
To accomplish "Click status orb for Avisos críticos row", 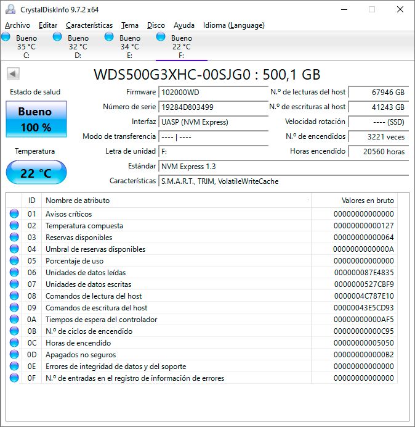I will [x=14, y=213].
